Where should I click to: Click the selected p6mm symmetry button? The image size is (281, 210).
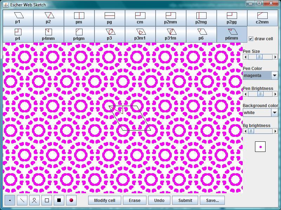point(232,34)
